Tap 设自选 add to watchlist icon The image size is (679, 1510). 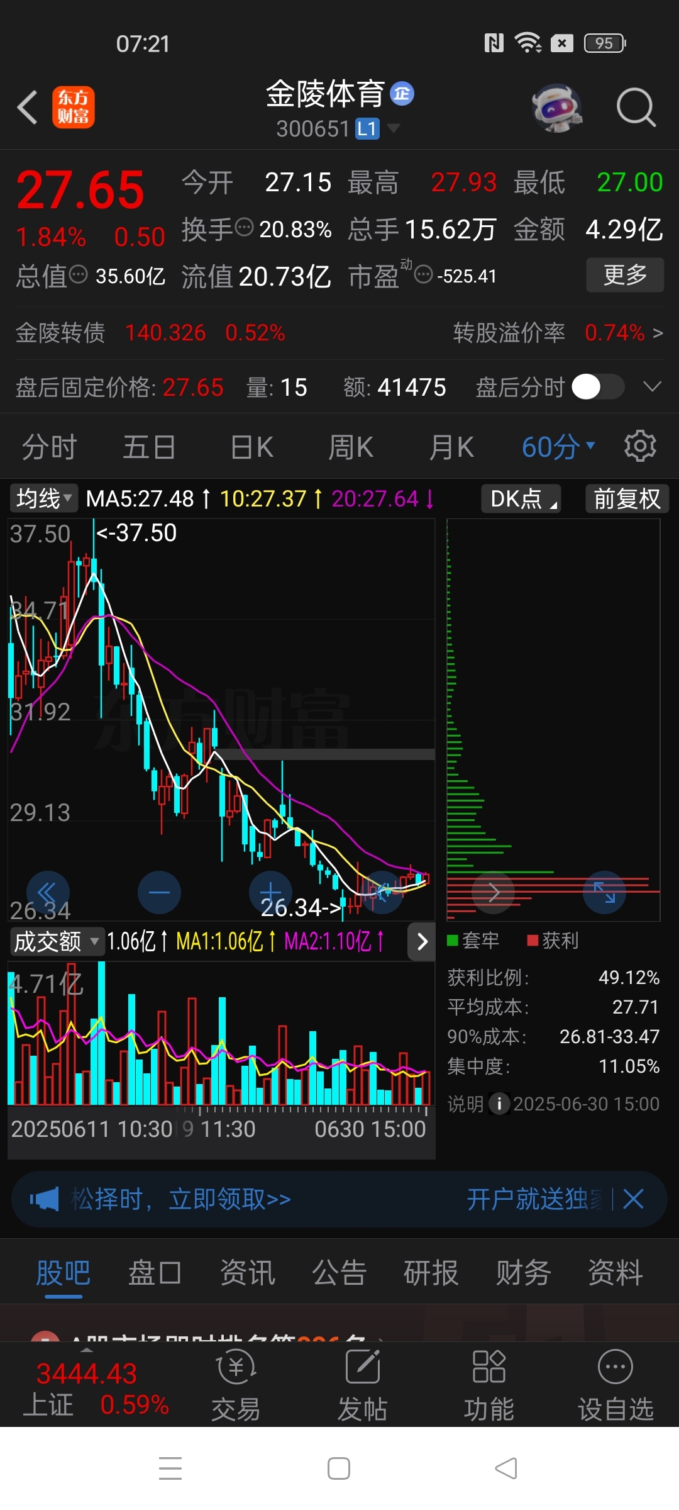tap(616, 1387)
